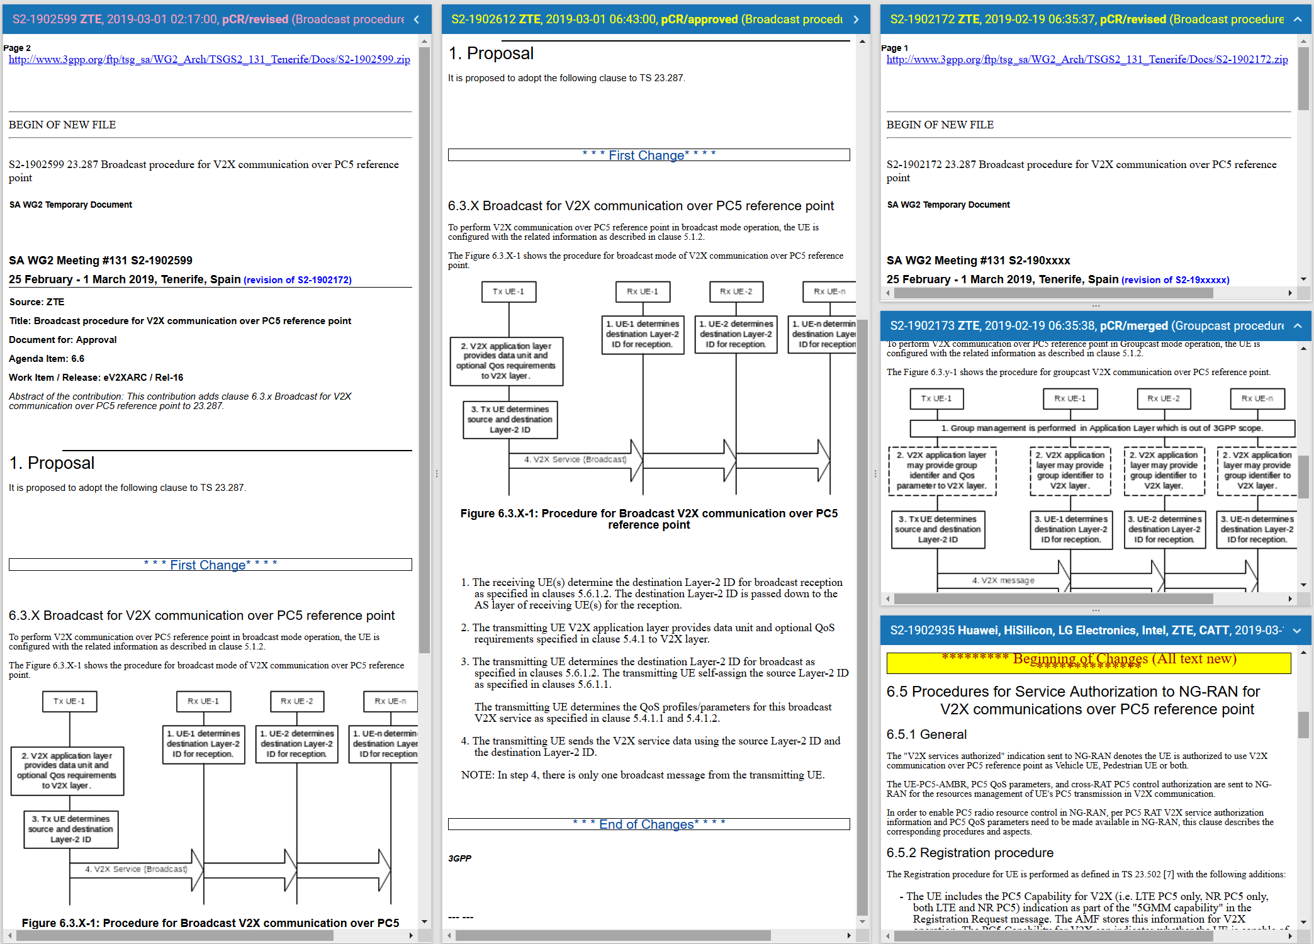The image size is (1314, 944).
Task: Expand chevron on S2-1902935 Huawei panel header
Action: point(1298,631)
